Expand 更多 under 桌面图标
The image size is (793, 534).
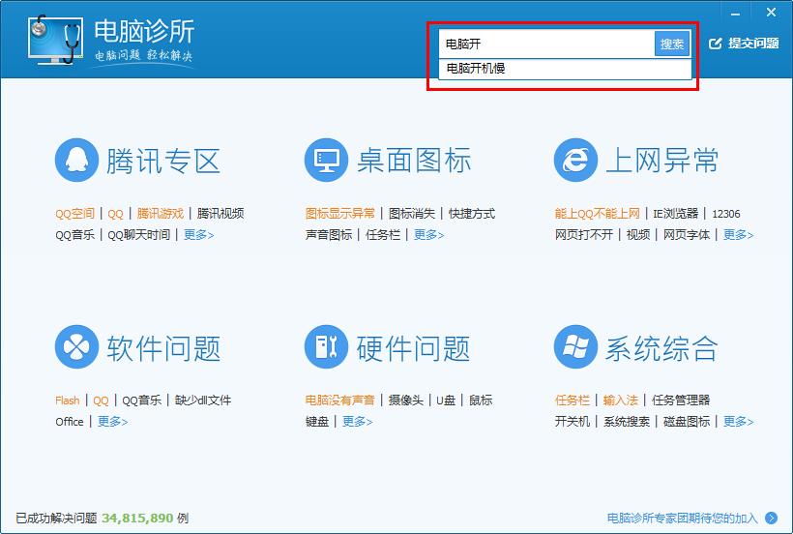tap(428, 235)
